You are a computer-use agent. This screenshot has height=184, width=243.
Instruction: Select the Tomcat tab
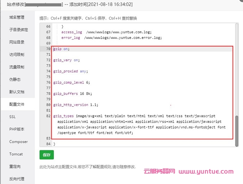[x=16, y=154]
